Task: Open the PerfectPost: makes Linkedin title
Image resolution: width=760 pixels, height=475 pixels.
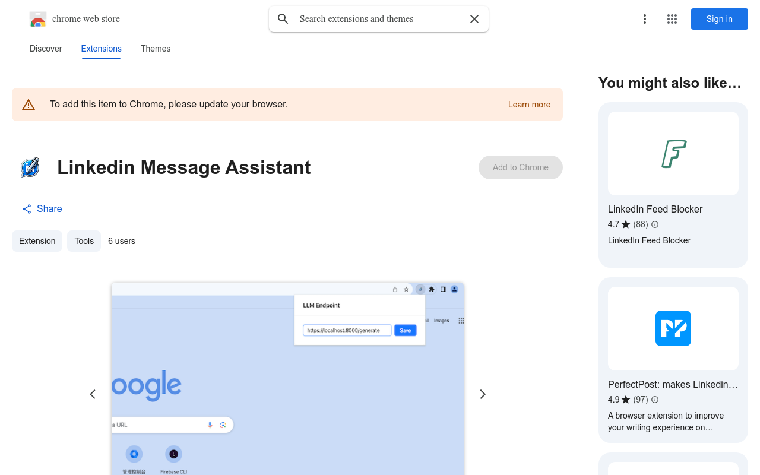Action: click(673, 384)
